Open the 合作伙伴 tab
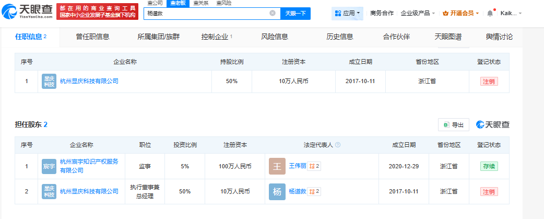 (396, 37)
